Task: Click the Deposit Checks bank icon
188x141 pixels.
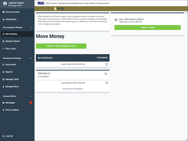Action: coord(3,41)
